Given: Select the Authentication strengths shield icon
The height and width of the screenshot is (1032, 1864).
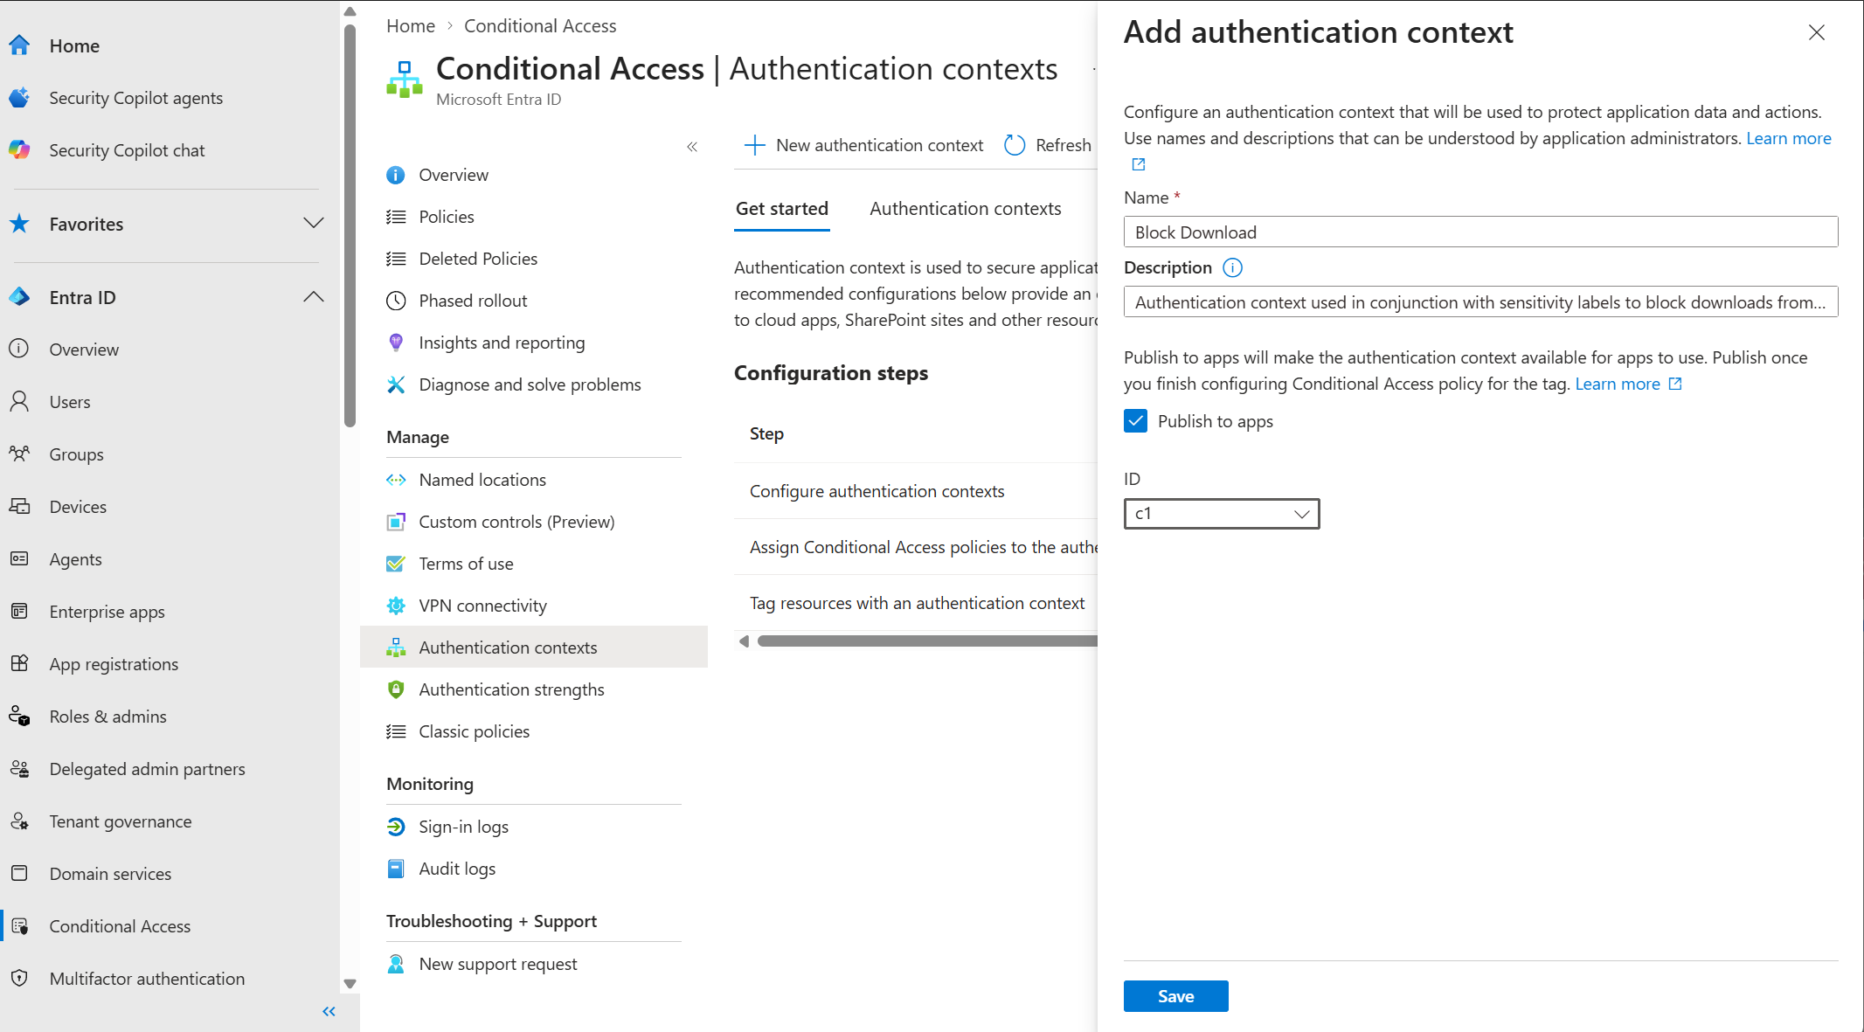Looking at the screenshot, I should pos(396,689).
